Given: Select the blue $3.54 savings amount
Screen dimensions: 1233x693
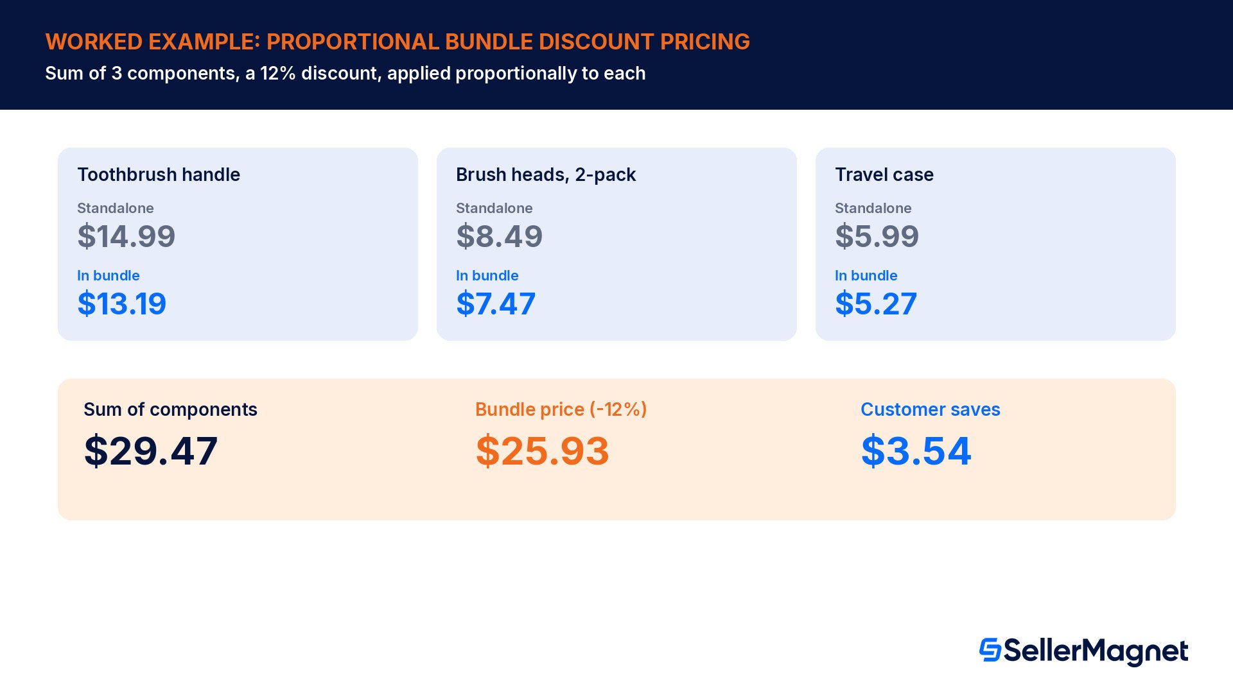Looking at the screenshot, I should tap(916, 450).
